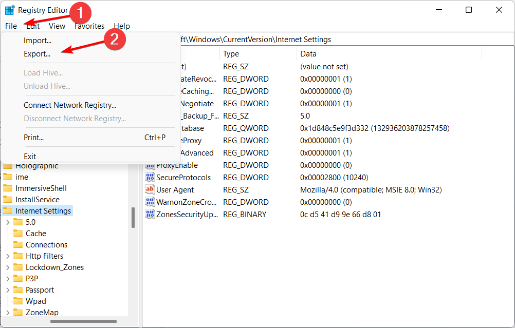
Task: Click the User Agent string value icon
Action: pos(150,189)
